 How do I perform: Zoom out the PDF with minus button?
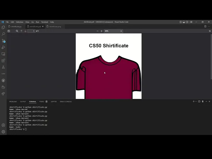coord(97,31)
